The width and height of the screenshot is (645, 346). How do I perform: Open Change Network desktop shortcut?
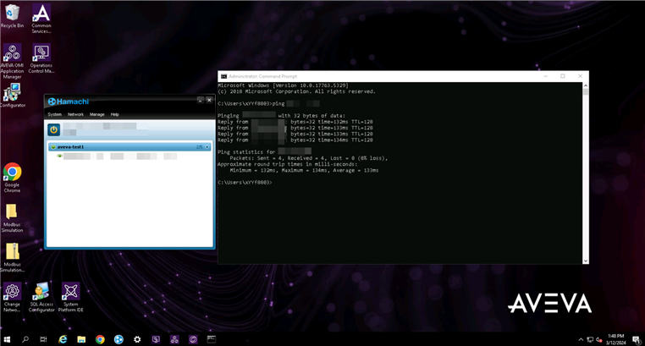(x=12, y=297)
